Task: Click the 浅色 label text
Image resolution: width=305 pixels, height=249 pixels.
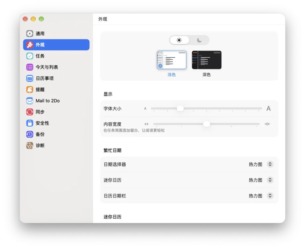Action: click(x=172, y=75)
